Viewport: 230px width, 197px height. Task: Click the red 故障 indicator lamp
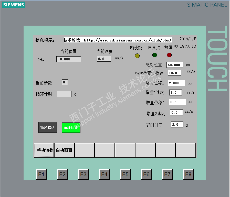coord(169,55)
